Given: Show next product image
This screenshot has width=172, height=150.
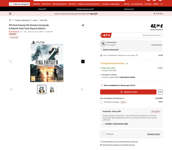Looking at the screenshot, I should (x=83, y=62).
